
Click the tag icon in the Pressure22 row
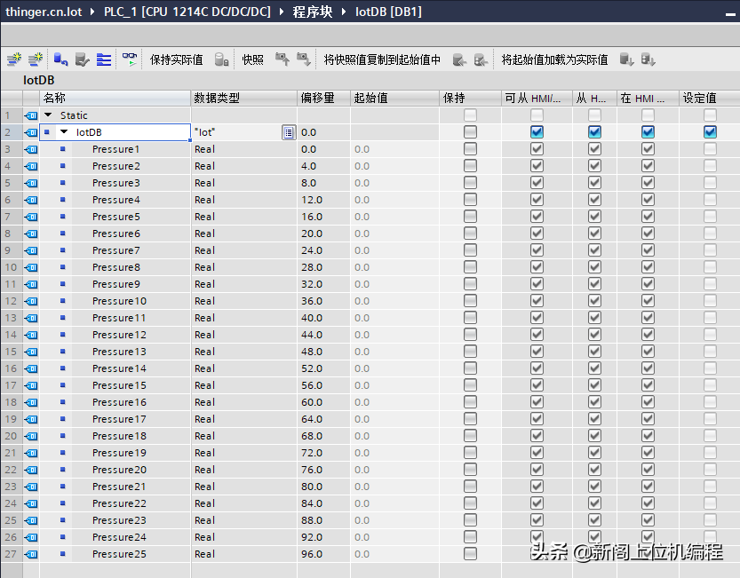pos(31,504)
